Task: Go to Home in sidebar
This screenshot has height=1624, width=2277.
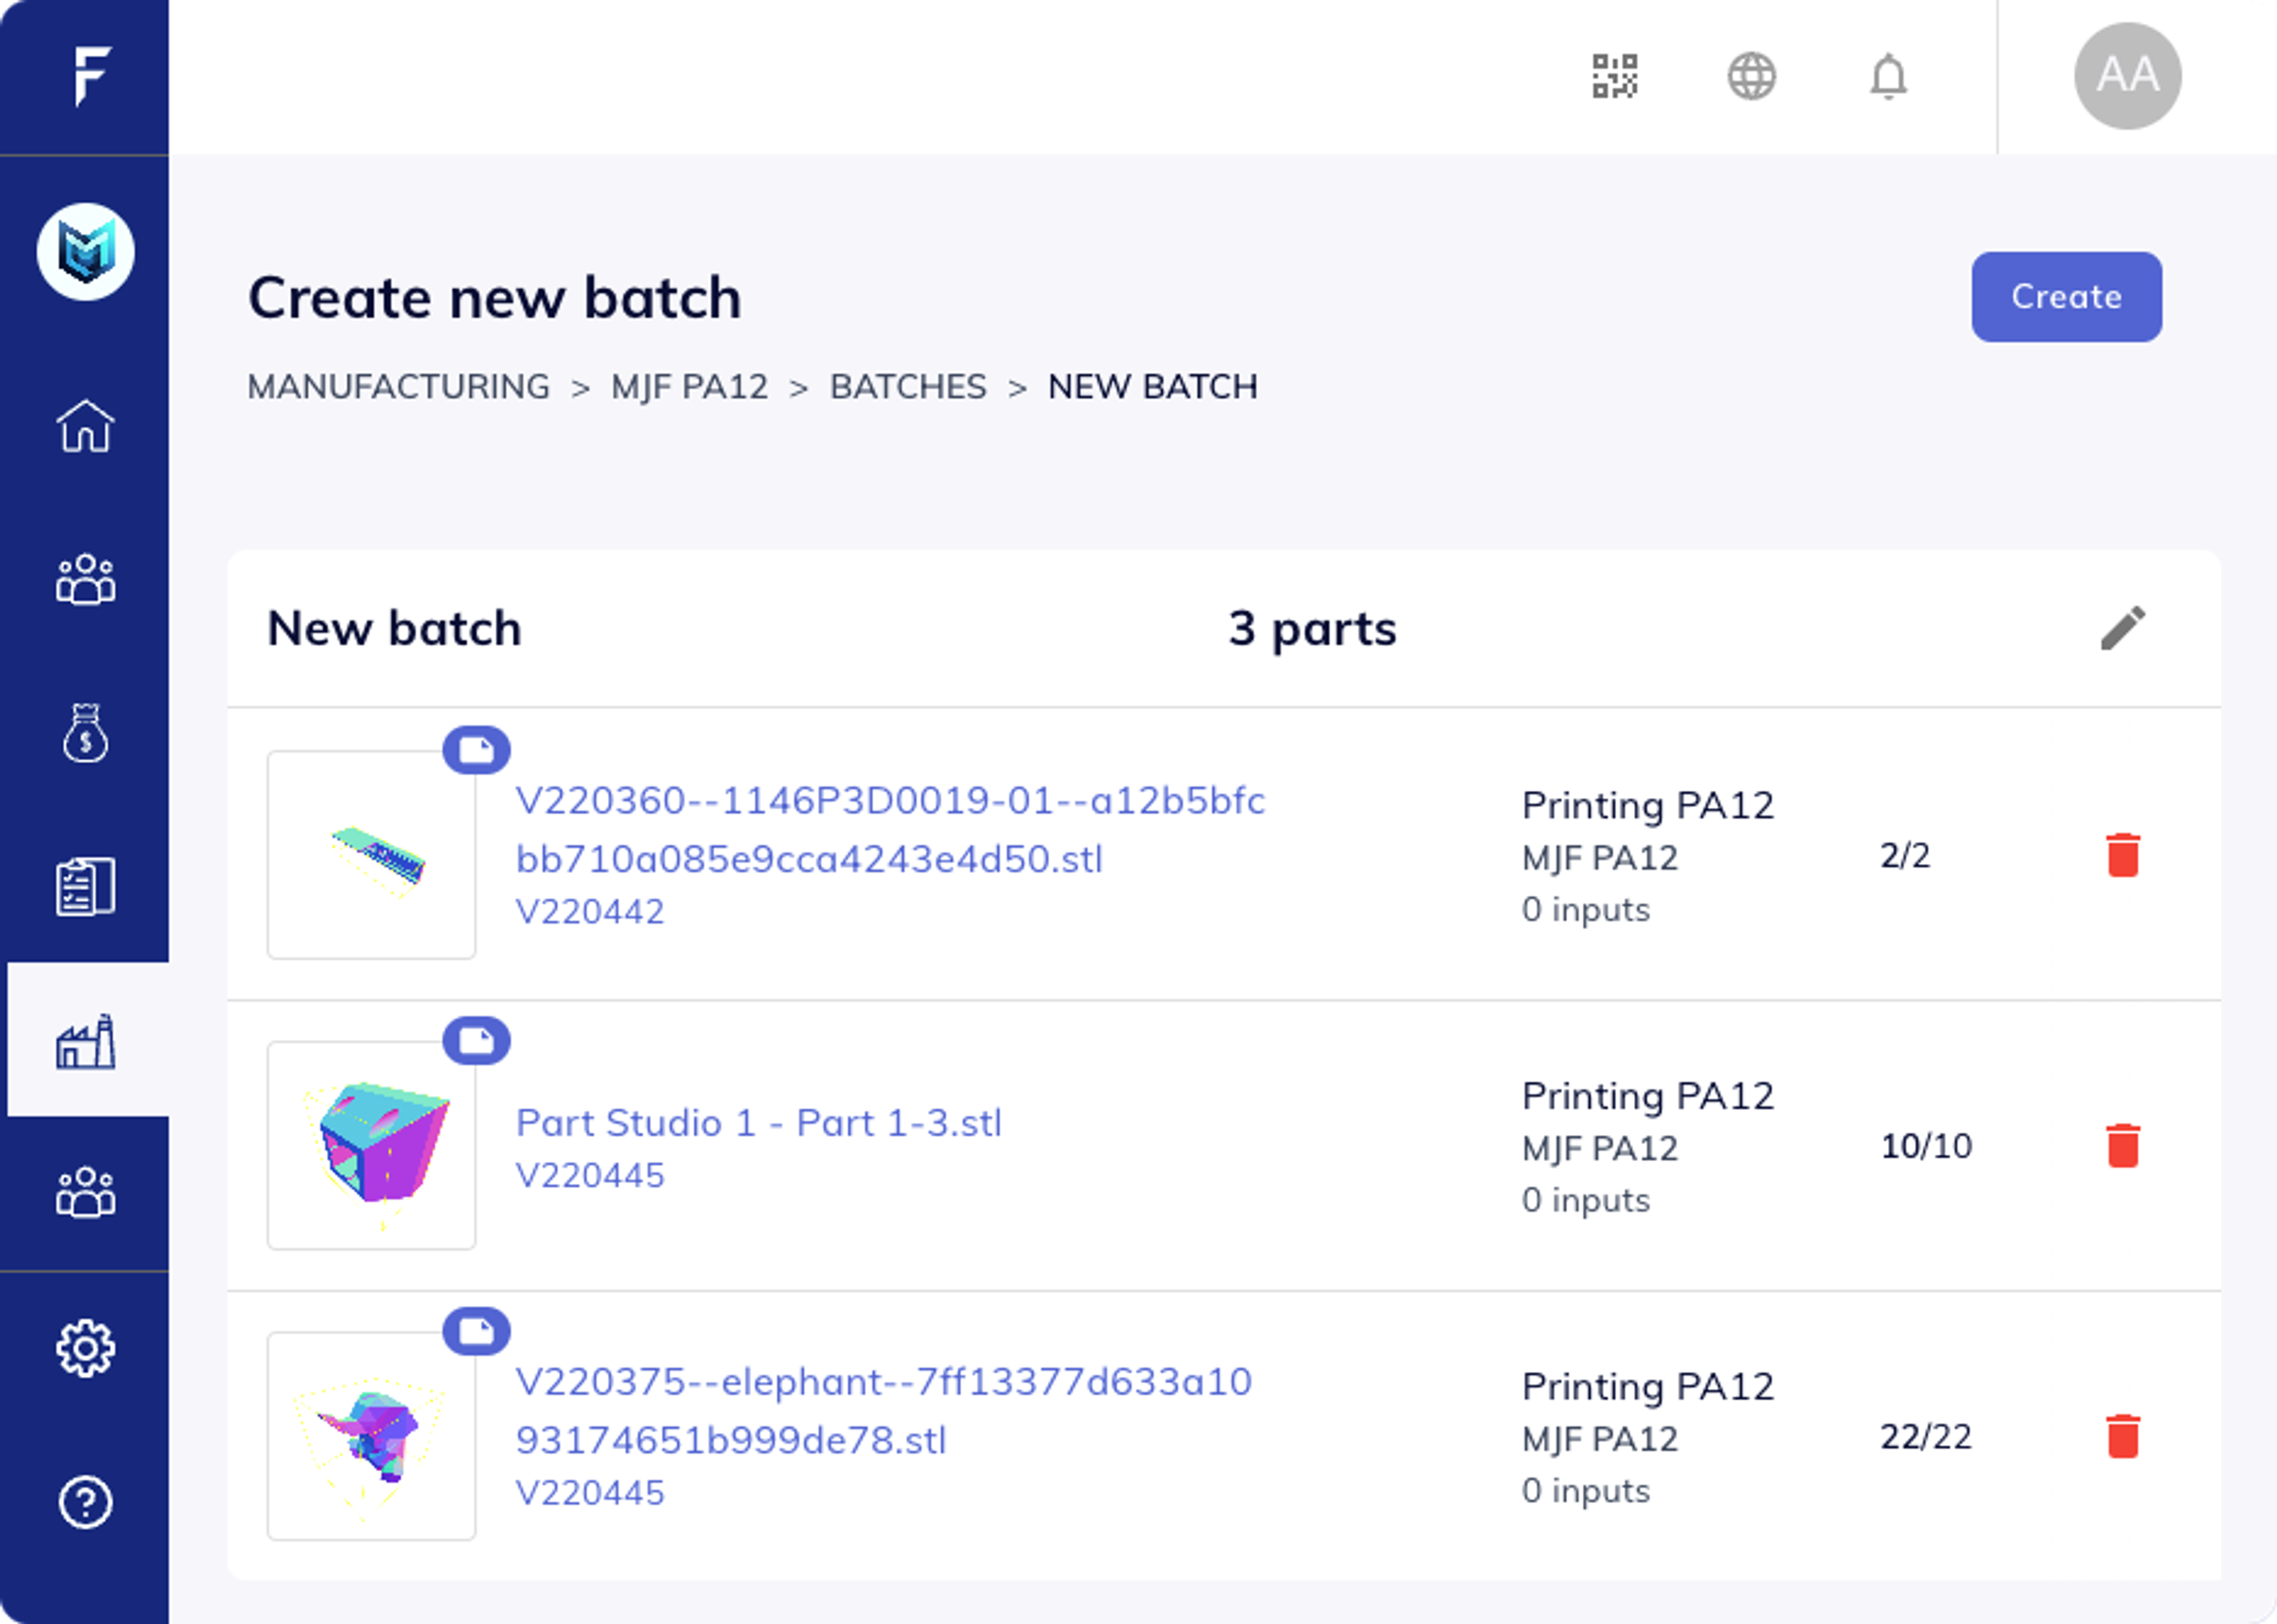Action: click(85, 426)
